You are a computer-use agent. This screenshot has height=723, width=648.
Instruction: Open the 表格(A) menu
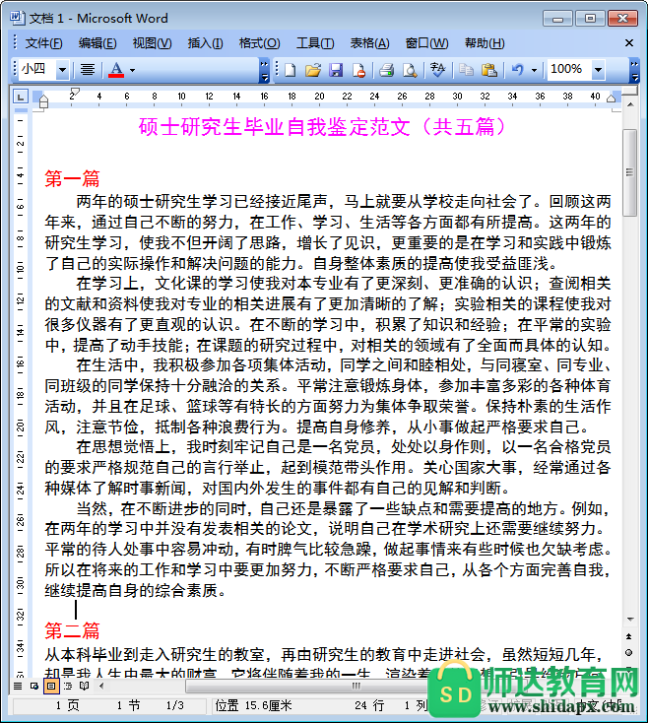[369, 43]
